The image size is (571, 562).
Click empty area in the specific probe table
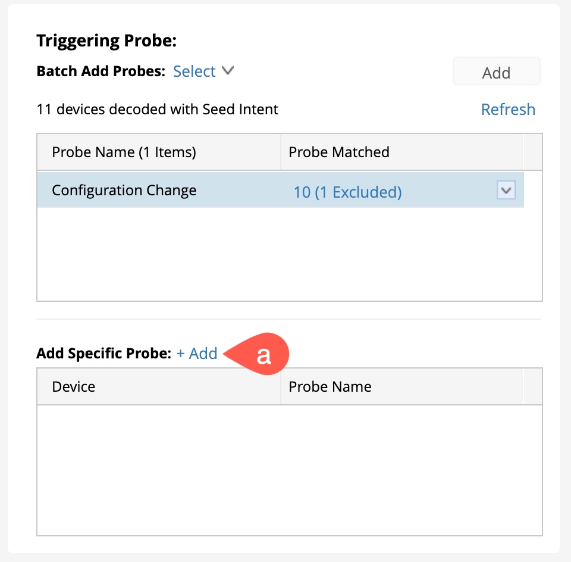[x=289, y=470]
